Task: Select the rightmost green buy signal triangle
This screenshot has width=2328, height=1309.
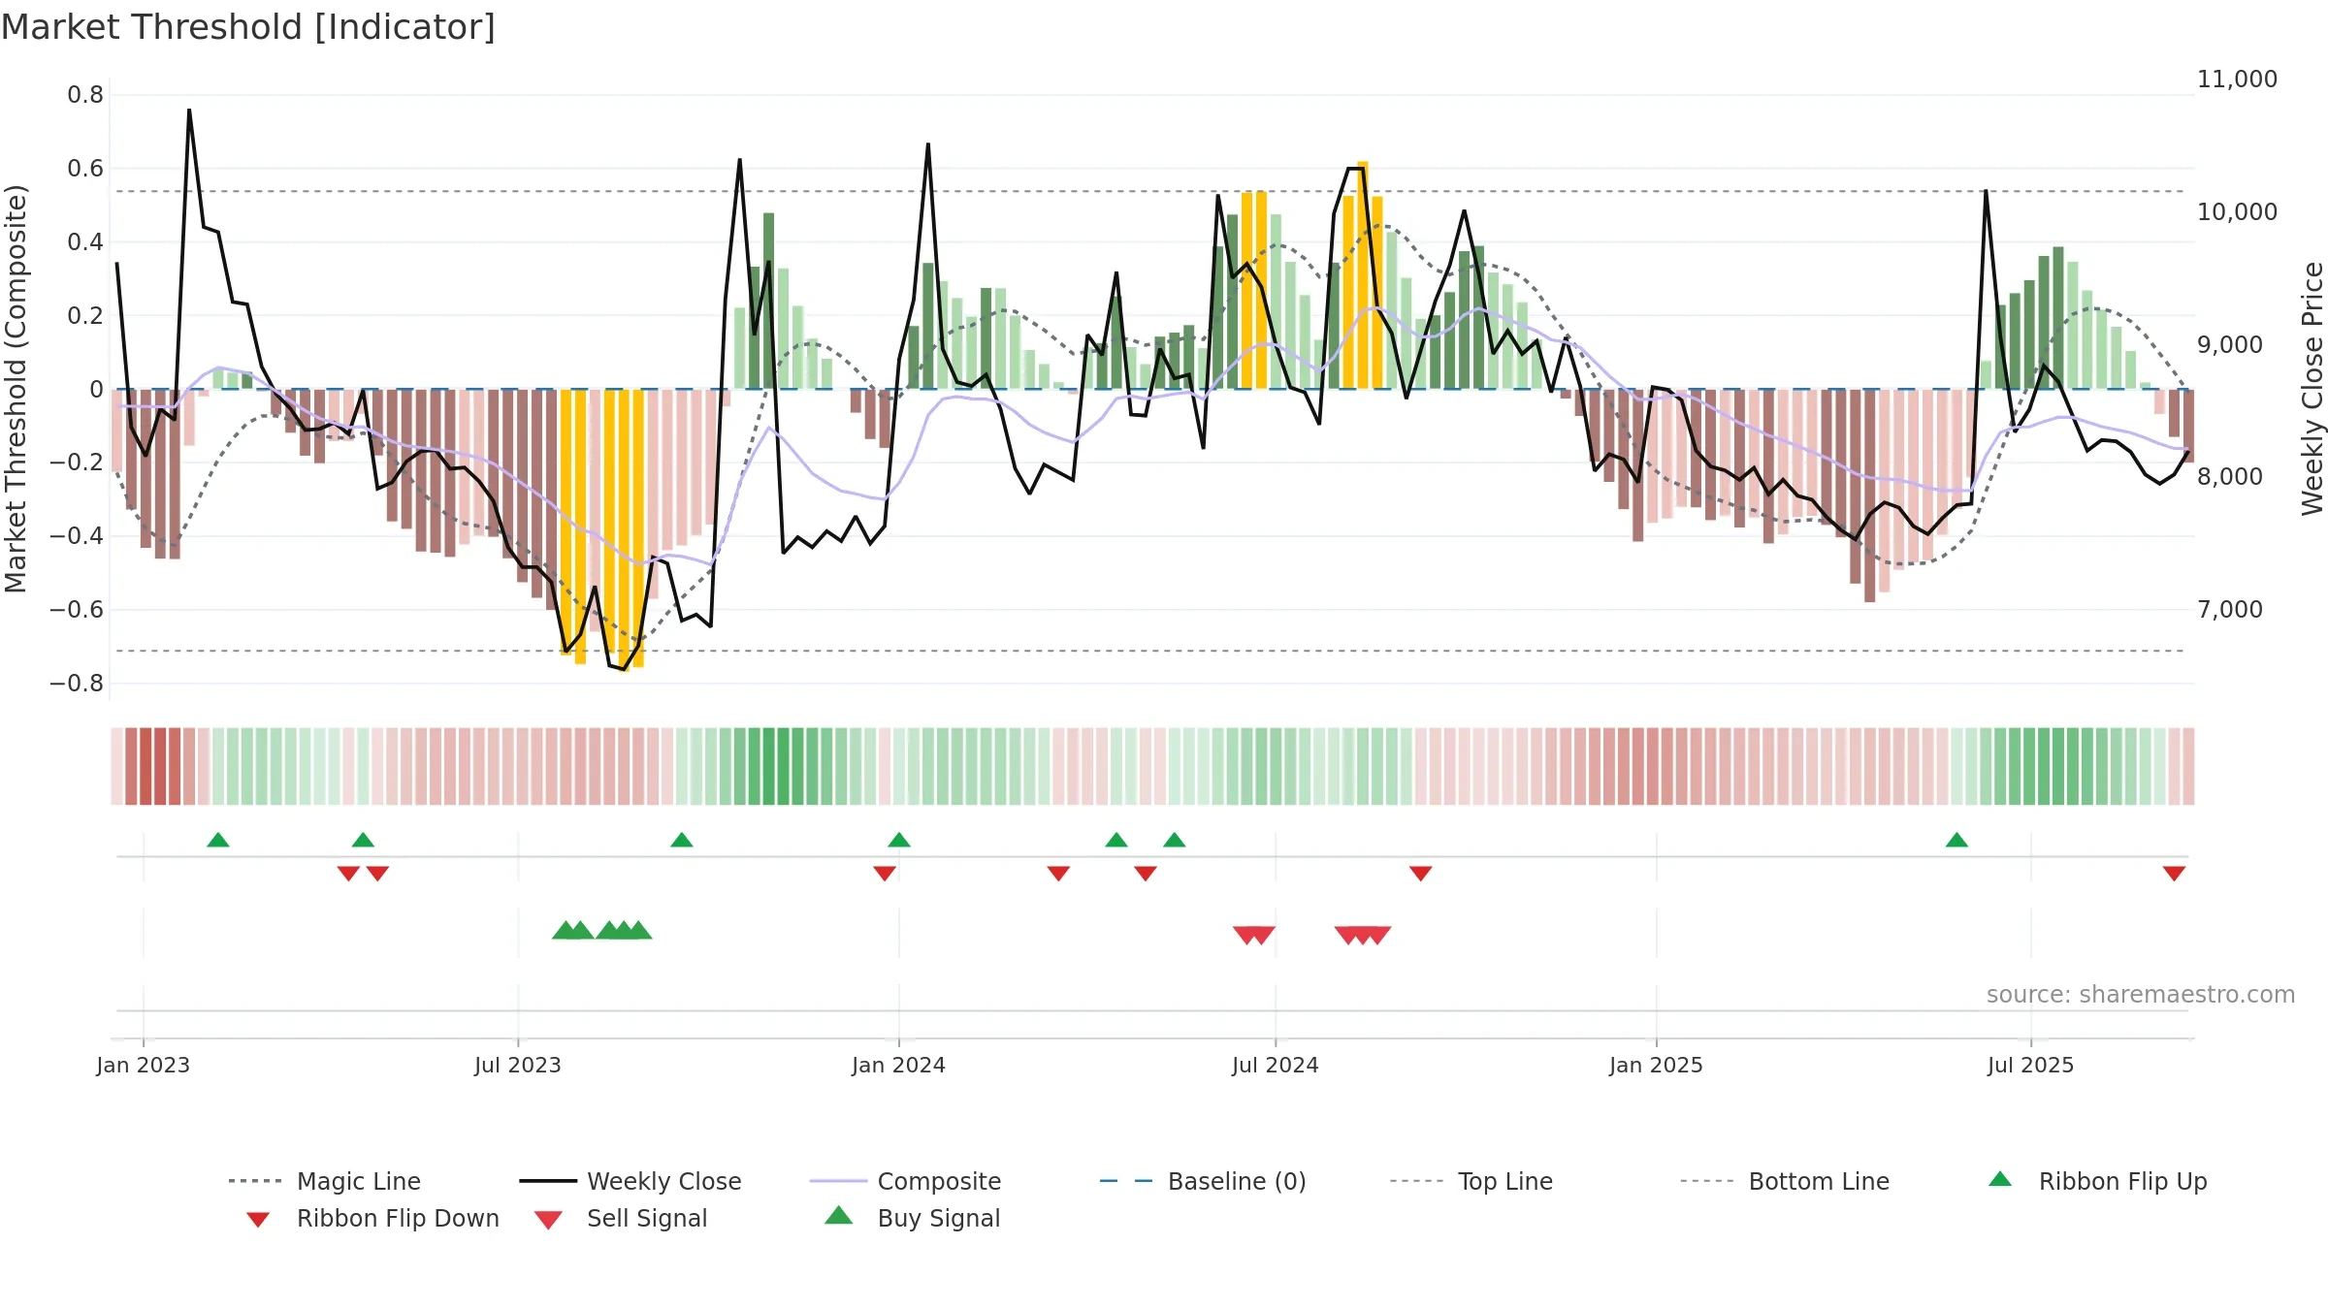Action: click(638, 931)
